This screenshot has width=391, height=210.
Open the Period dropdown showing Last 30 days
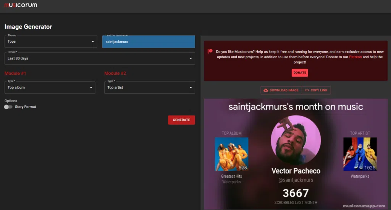click(x=100, y=58)
